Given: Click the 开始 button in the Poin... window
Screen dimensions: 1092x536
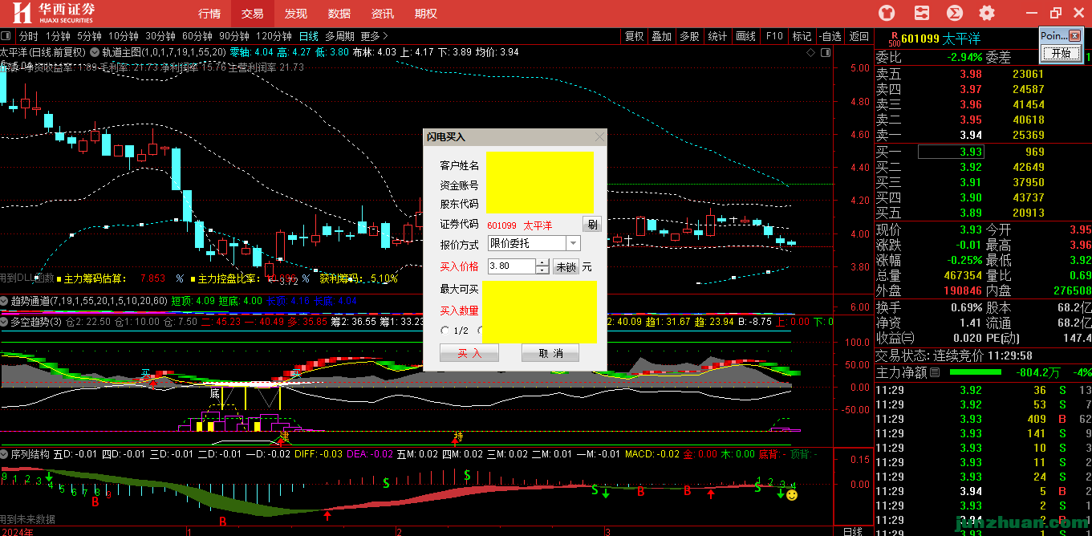Looking at the screenshot, I should pyautogui.click(x=1060, y=53).
